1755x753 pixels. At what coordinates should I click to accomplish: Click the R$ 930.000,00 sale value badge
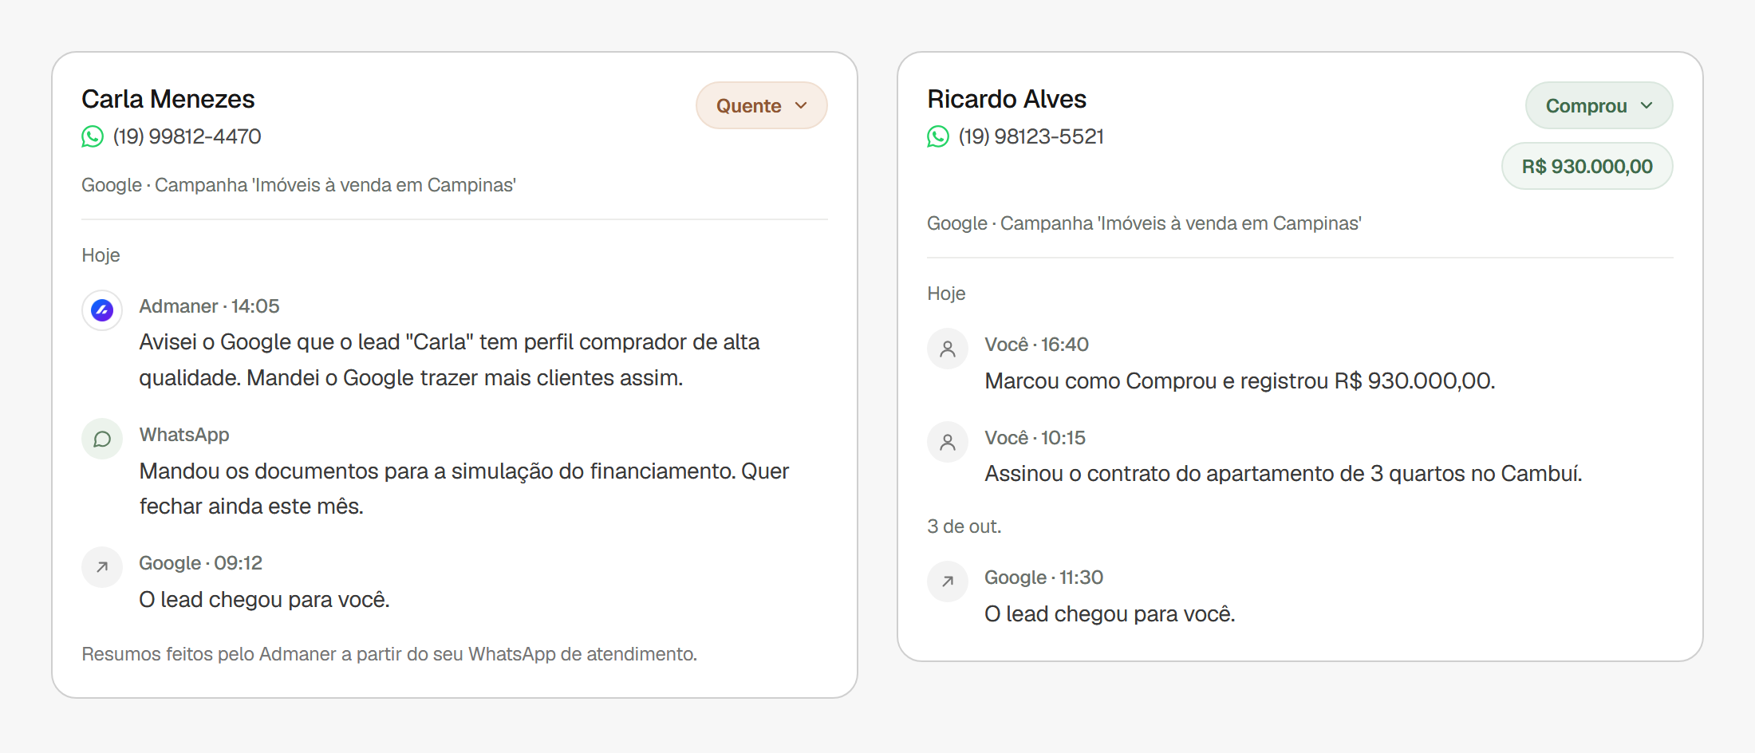pos(1587,166)
